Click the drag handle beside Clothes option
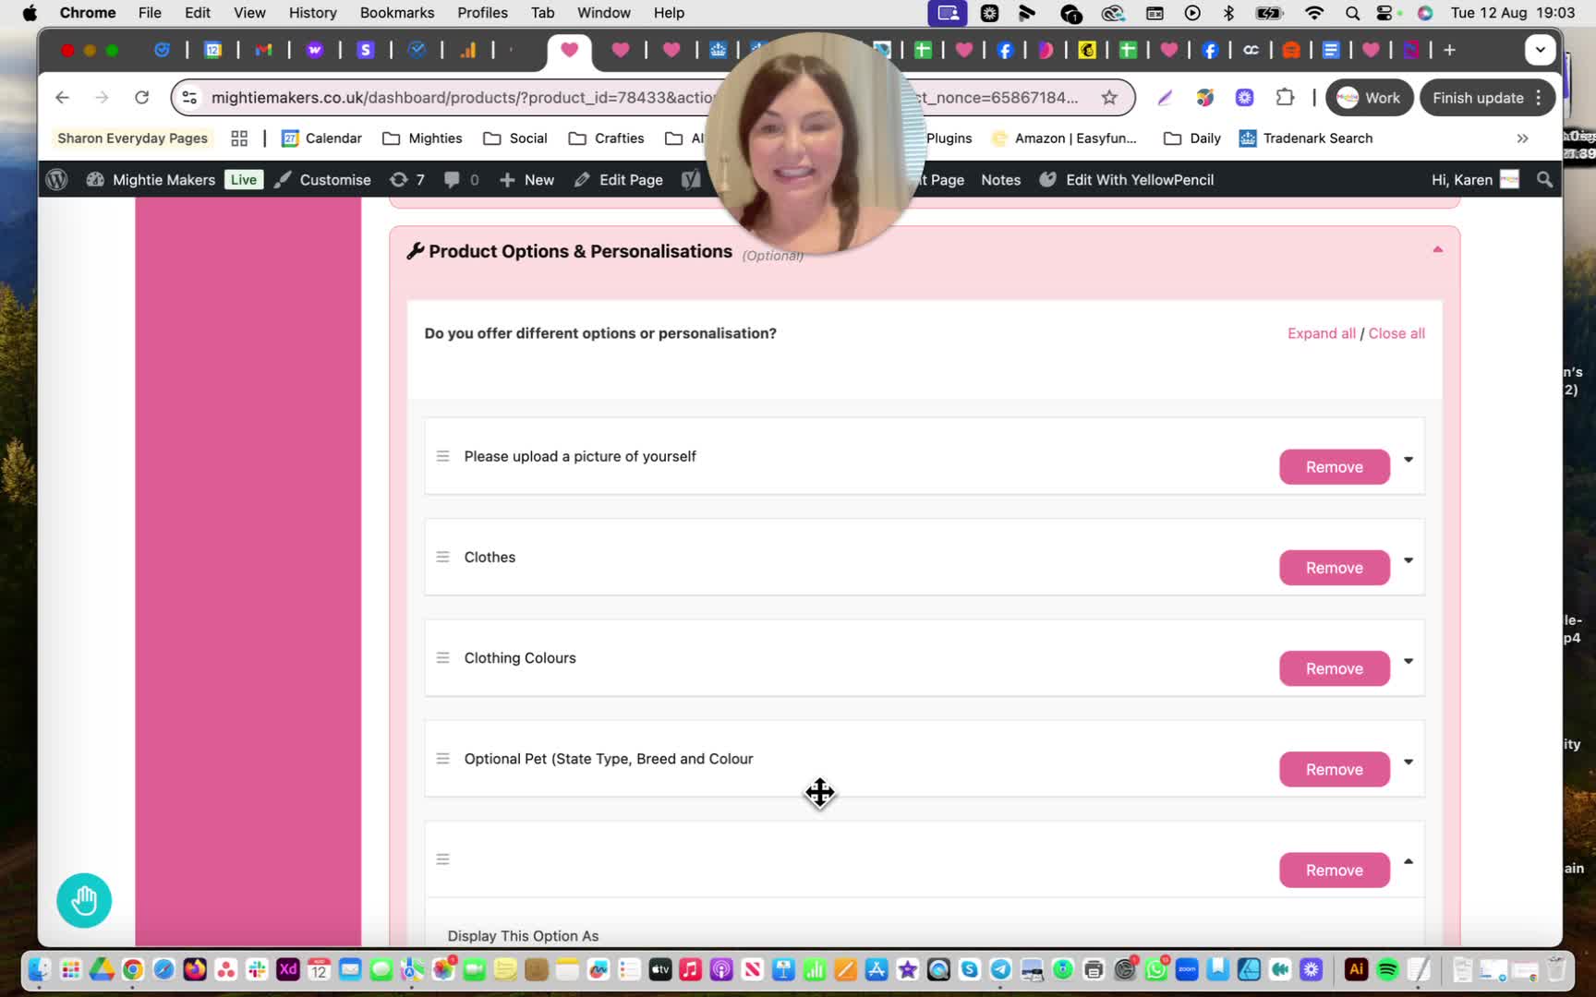The height and width of the screenshot is (997, 1596). point(442,558)
